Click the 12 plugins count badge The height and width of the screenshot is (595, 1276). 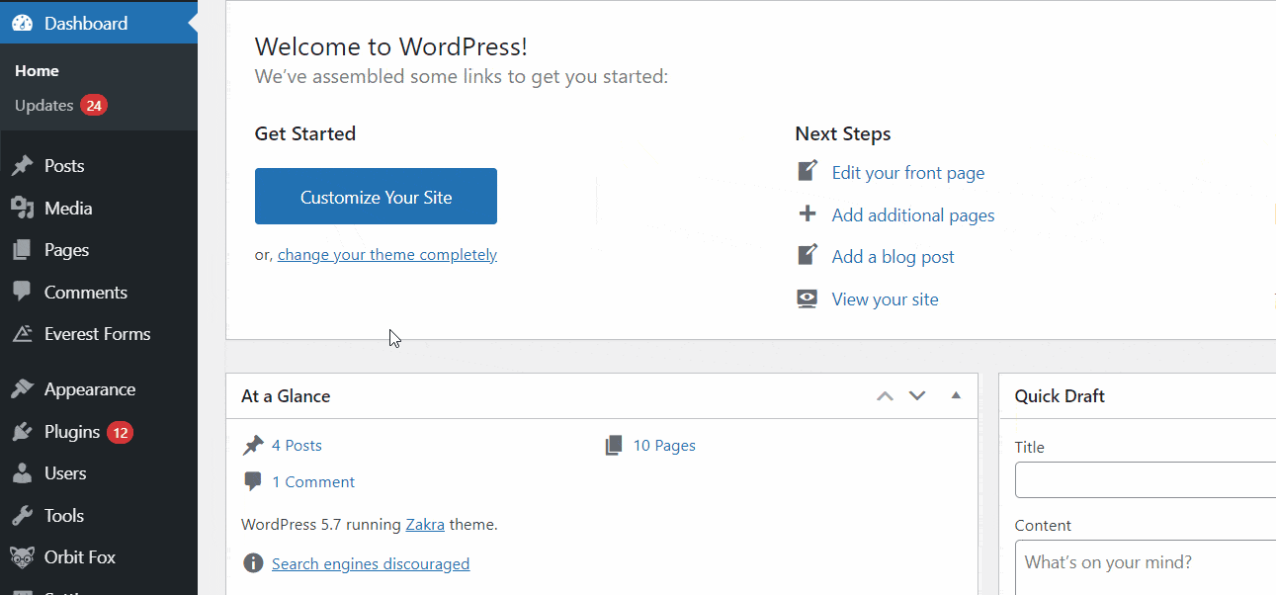pyautogui.click(x=120, y=432)
